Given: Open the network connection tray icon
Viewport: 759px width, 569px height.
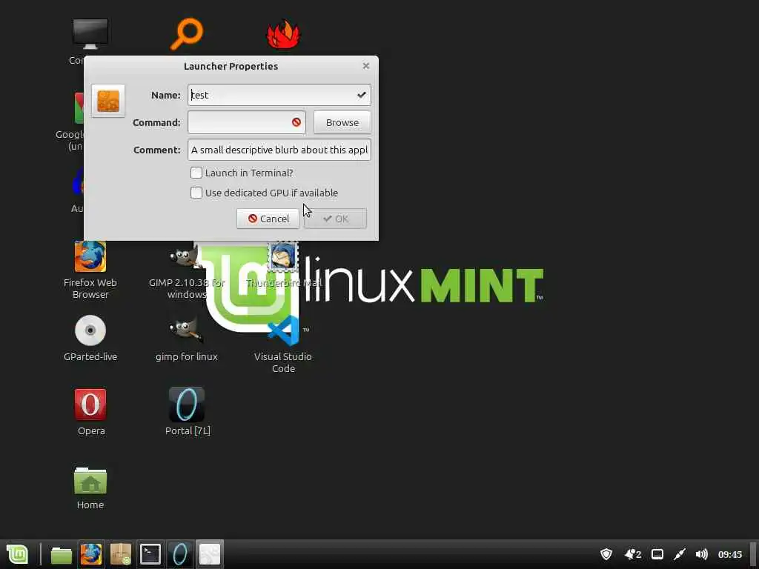Looking at the screenshot, I should pos(679,554).
